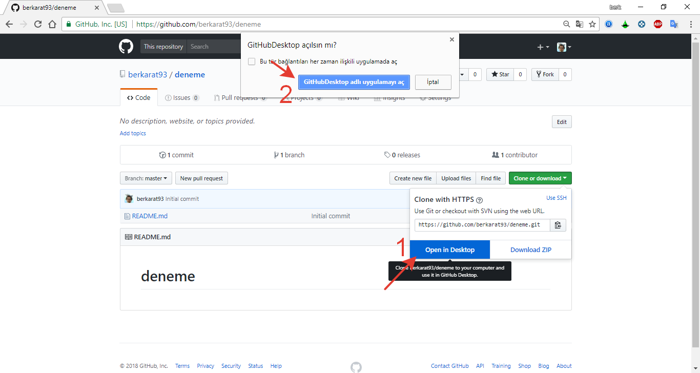This screenshot has width=700, height=373.
Task: Go back with browser back arrow
Action: (9, 24)
